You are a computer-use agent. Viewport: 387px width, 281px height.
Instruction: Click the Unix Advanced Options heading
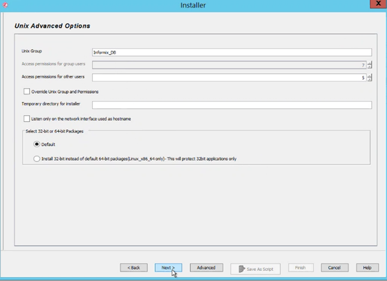(52, 26)
